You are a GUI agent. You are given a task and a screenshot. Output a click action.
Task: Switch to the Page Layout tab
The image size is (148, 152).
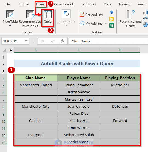[x=63, y=4]
